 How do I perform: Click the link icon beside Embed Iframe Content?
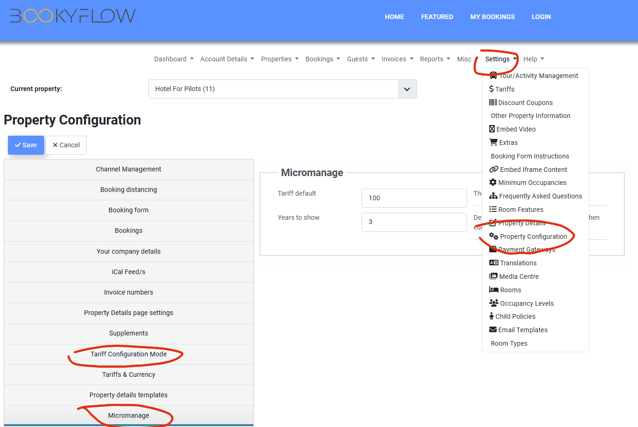(x=493, y=170)
